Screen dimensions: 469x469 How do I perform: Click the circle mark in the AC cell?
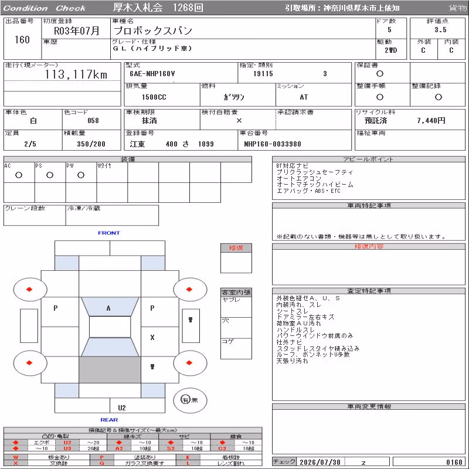coord(19,175)
